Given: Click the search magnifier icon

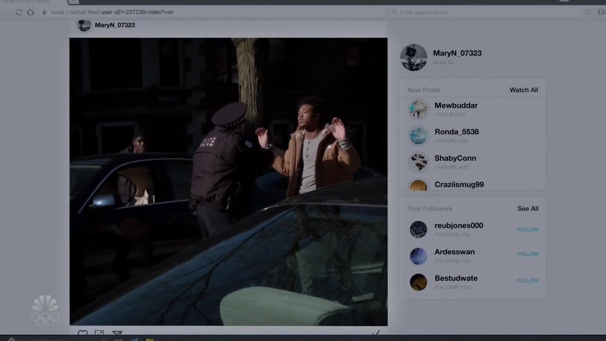Looking at the screenshot, I should [394, 12].
